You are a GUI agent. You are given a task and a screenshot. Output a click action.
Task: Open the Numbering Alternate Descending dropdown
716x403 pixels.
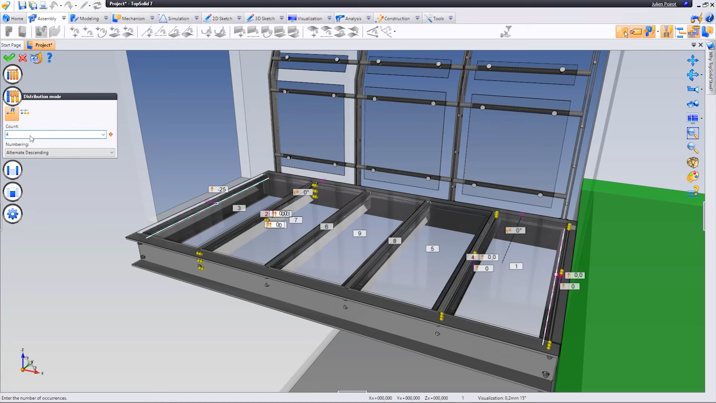point(60,153)
